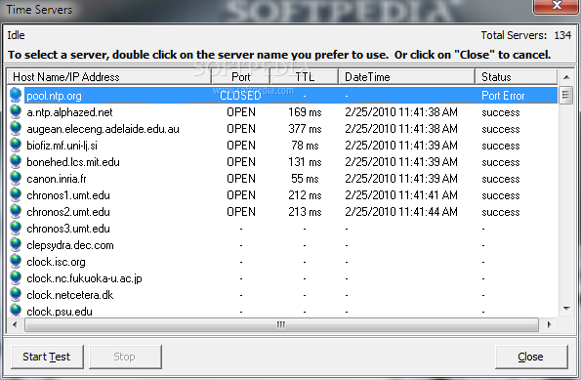This screenshot has height=380, width=581.
Task: Select the chronos1.umt.edu server name
Action: click(68, 195)
